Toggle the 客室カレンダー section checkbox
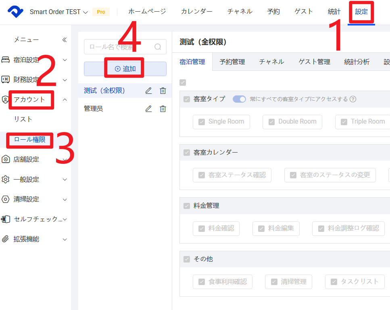 point(187,153)
